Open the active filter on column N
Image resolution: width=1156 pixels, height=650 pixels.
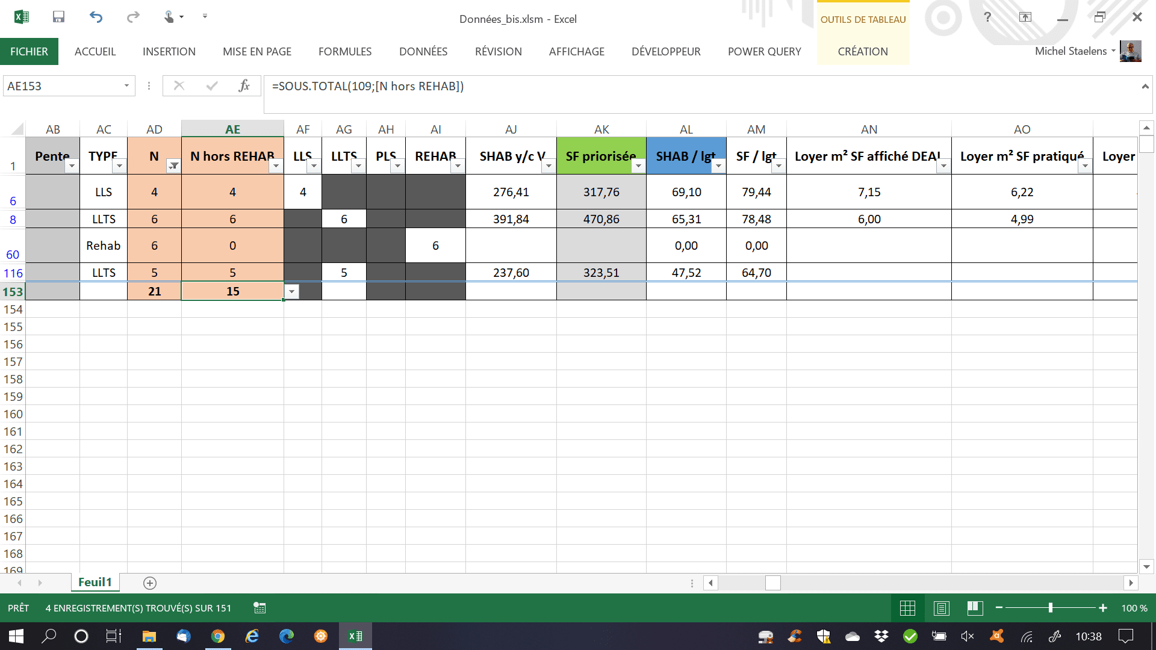point(173,166)
